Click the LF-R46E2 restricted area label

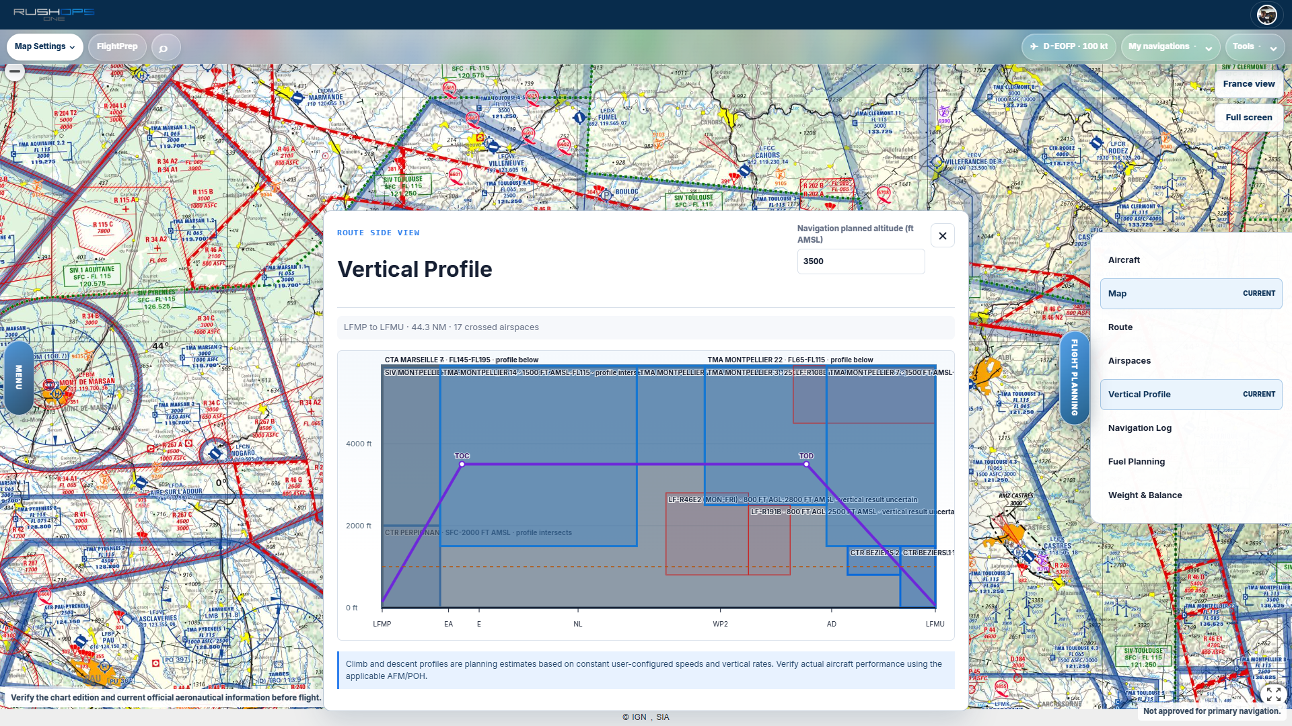tap(793, 500)
